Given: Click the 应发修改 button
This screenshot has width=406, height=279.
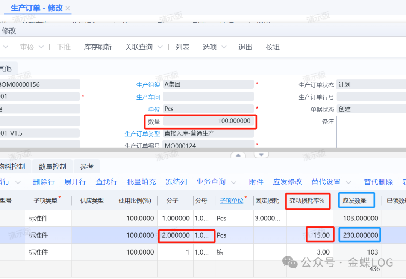Looking at the screenshot, I should point(287,182).
